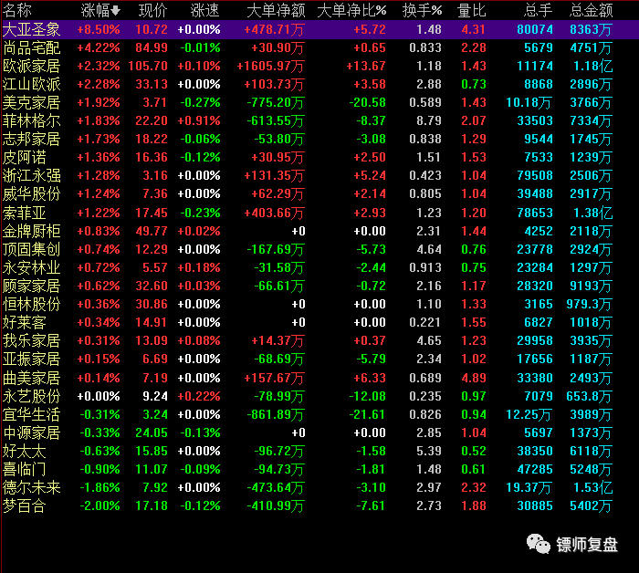Viewport: 639px width, 573px height.
Task: Click 梦百合 gain value -2.00%
Action: point(100,505)
